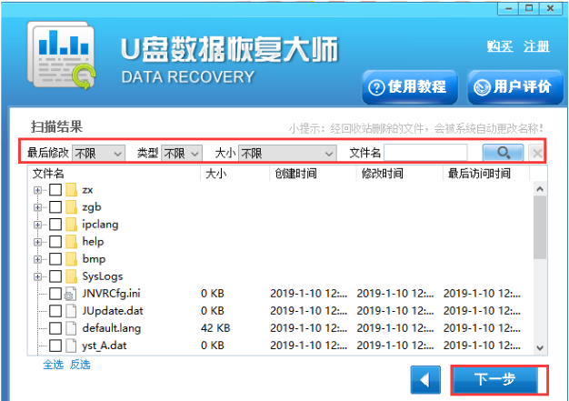Click the 购买 link
Screen dimensions: 569x401
(x=500, y=46)
